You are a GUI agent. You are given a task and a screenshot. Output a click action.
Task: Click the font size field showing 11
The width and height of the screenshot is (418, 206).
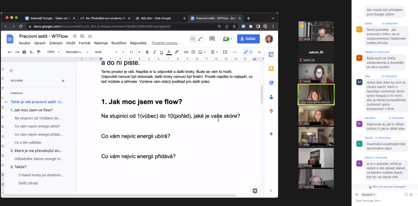tap(131, 52)
